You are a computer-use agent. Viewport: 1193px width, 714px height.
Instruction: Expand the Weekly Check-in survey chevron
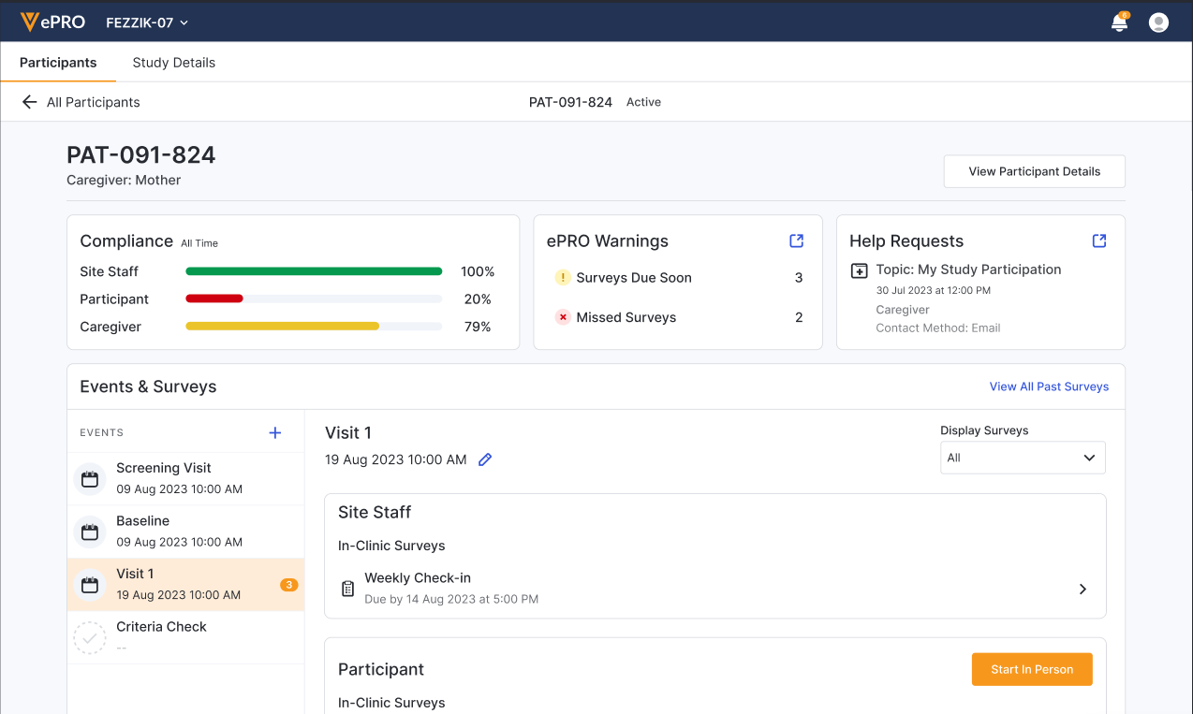1083,589
